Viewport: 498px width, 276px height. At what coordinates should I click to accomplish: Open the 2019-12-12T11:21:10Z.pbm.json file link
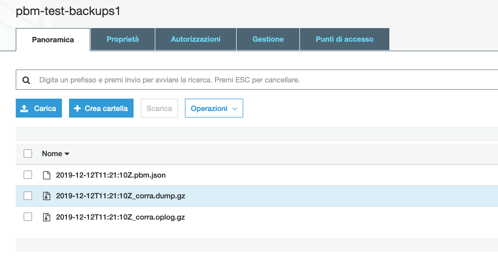pos(111,175)
